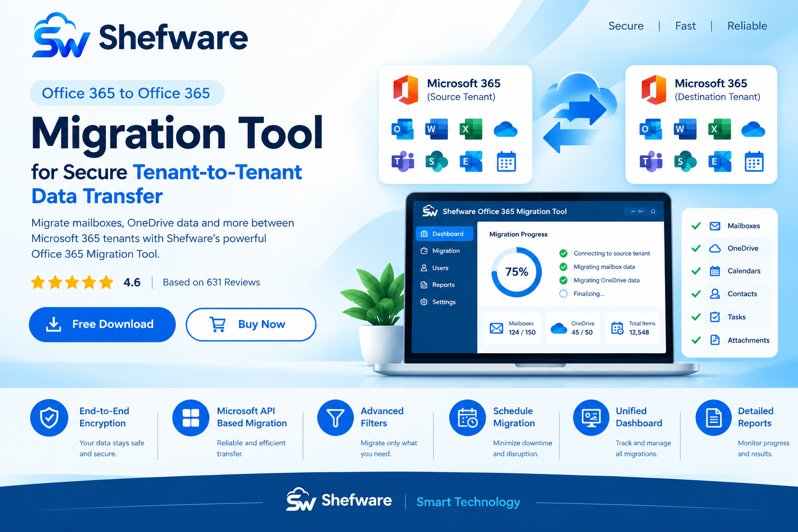Click the Mailboxes 124 / 150 stat card
798x532 pixels.
pyautogui.click(x=512, y=328)
